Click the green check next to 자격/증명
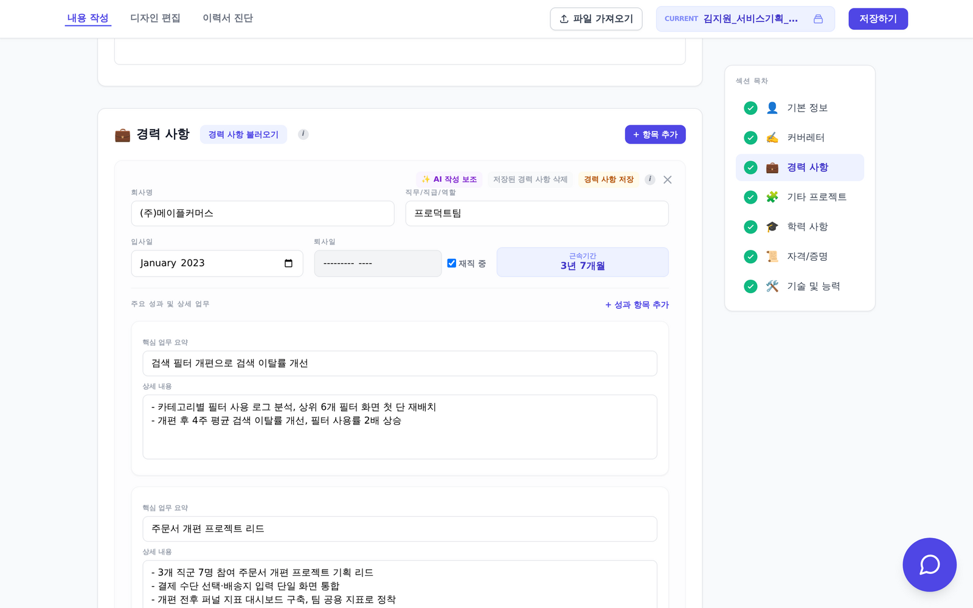 750,257
